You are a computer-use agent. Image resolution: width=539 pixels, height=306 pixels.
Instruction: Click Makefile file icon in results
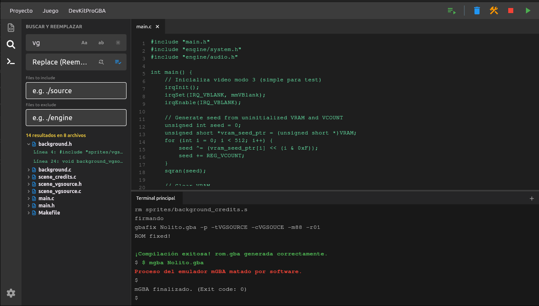click(35, 213)
